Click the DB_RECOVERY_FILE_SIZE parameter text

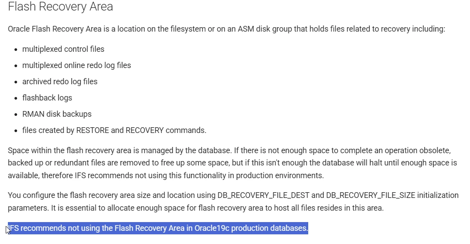pos(370,195)
